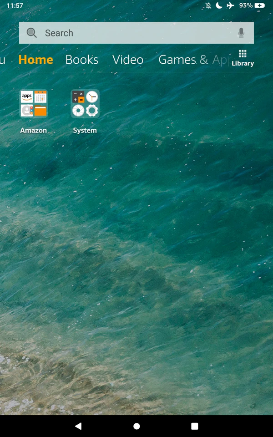Tap the battery icon in status bar
The height and width of the screenshot is (437, 273).
pos(260,5)
